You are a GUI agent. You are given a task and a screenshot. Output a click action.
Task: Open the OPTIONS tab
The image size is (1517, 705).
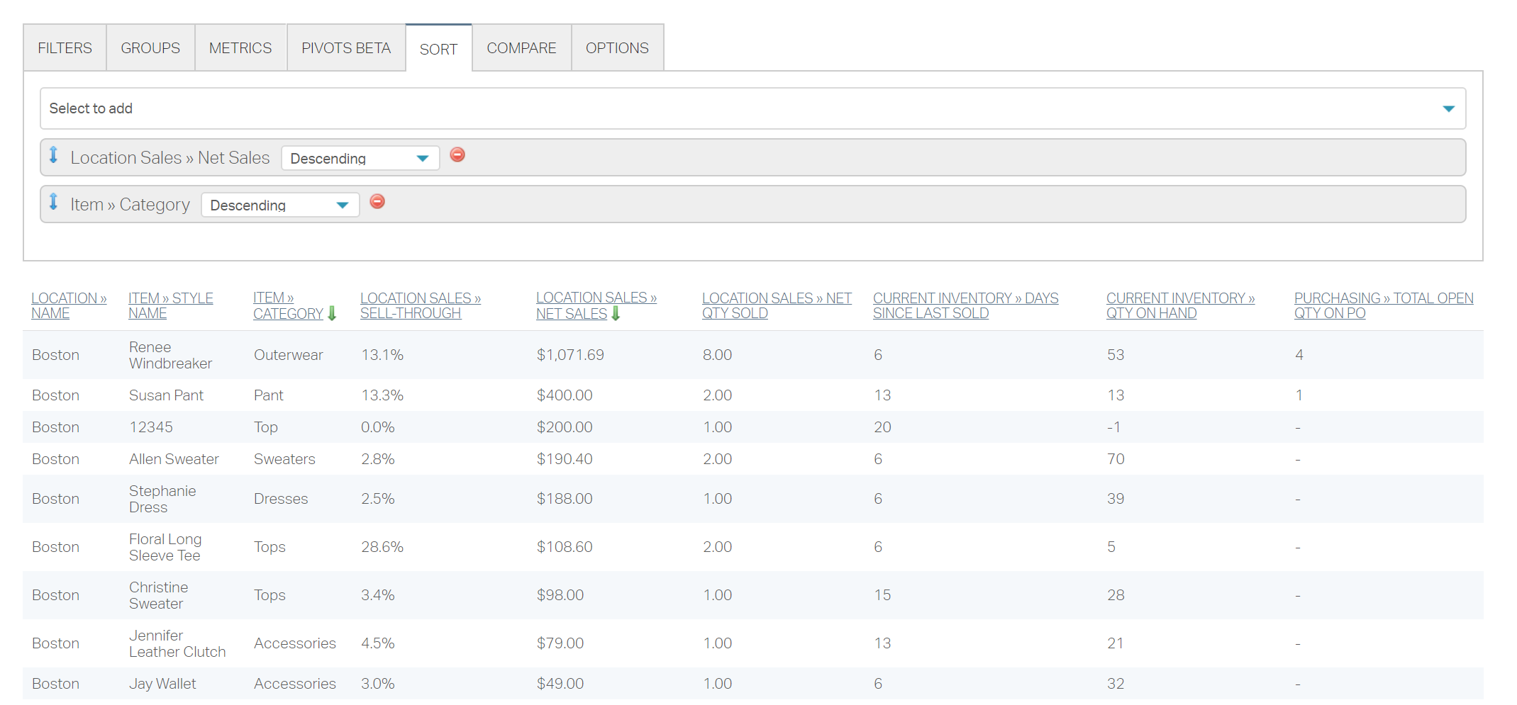point(616,47)
